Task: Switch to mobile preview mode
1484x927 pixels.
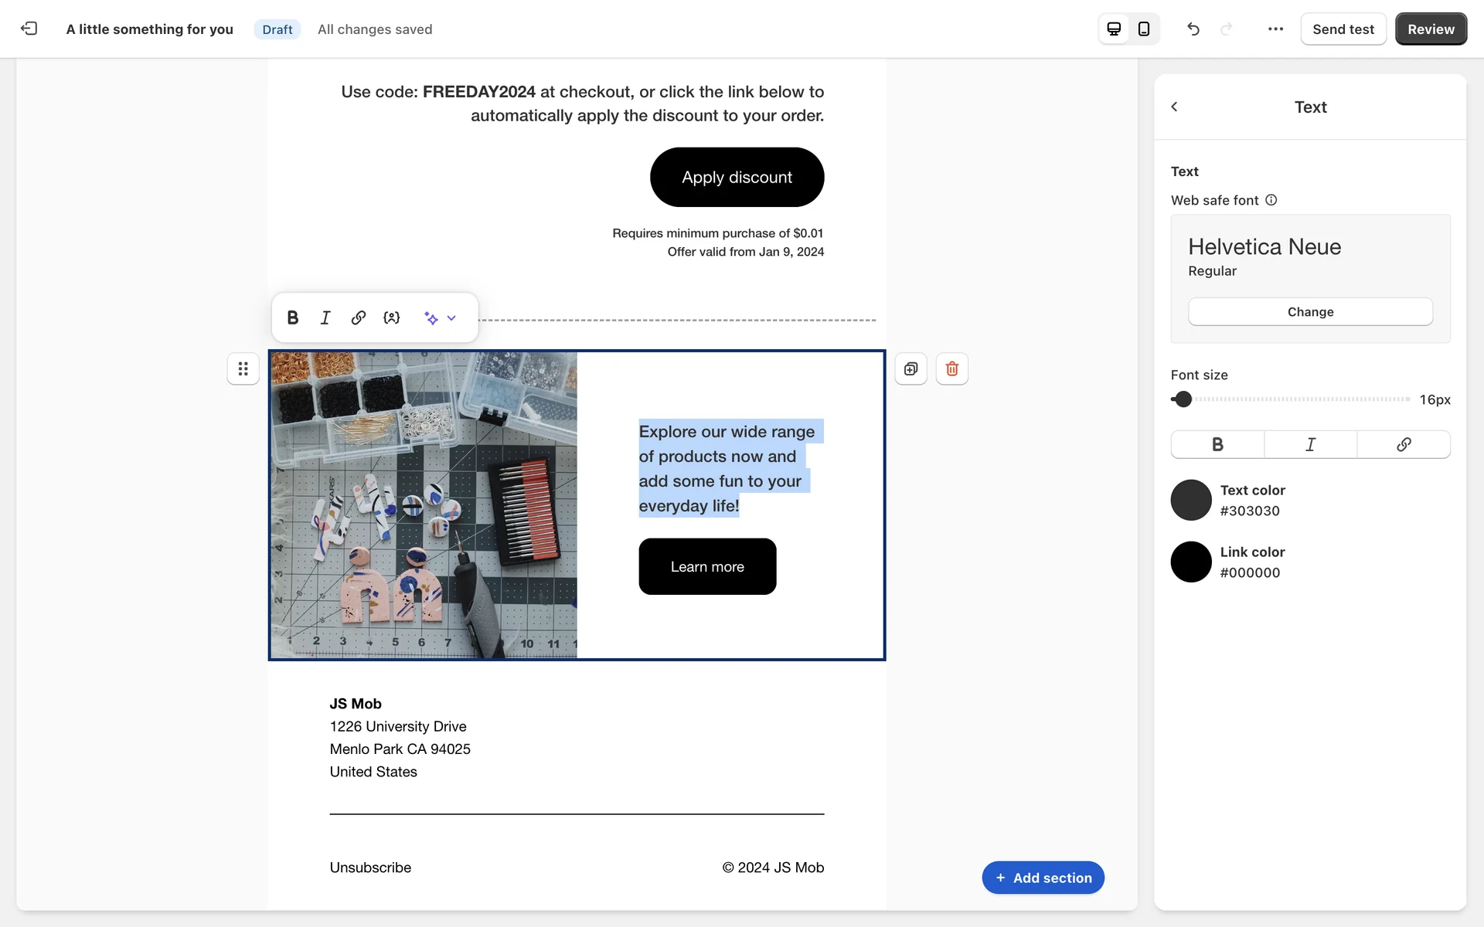Action: (1144, 29)
